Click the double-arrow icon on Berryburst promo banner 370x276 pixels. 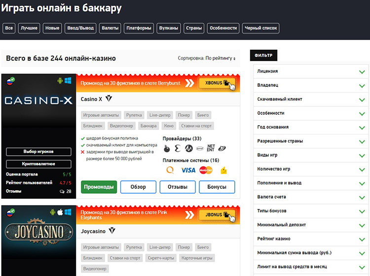[189, 83]
